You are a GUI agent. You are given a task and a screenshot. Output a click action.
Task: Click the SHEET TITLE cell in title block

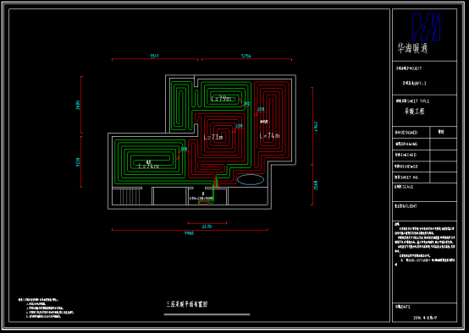pos(424,111)
